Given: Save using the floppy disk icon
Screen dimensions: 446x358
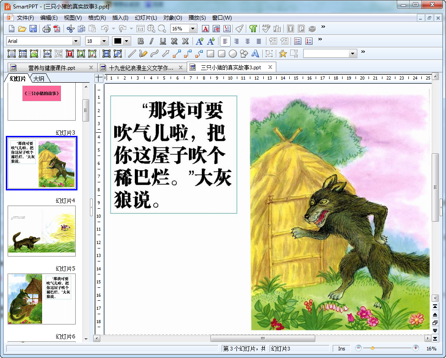Looking at the screenshot, I should [33, 29].
